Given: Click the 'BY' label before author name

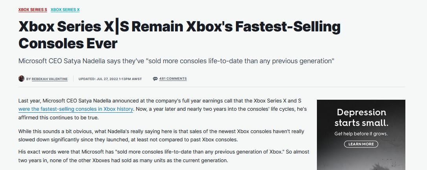Looking at the screenshot, I should pos(28,79).
